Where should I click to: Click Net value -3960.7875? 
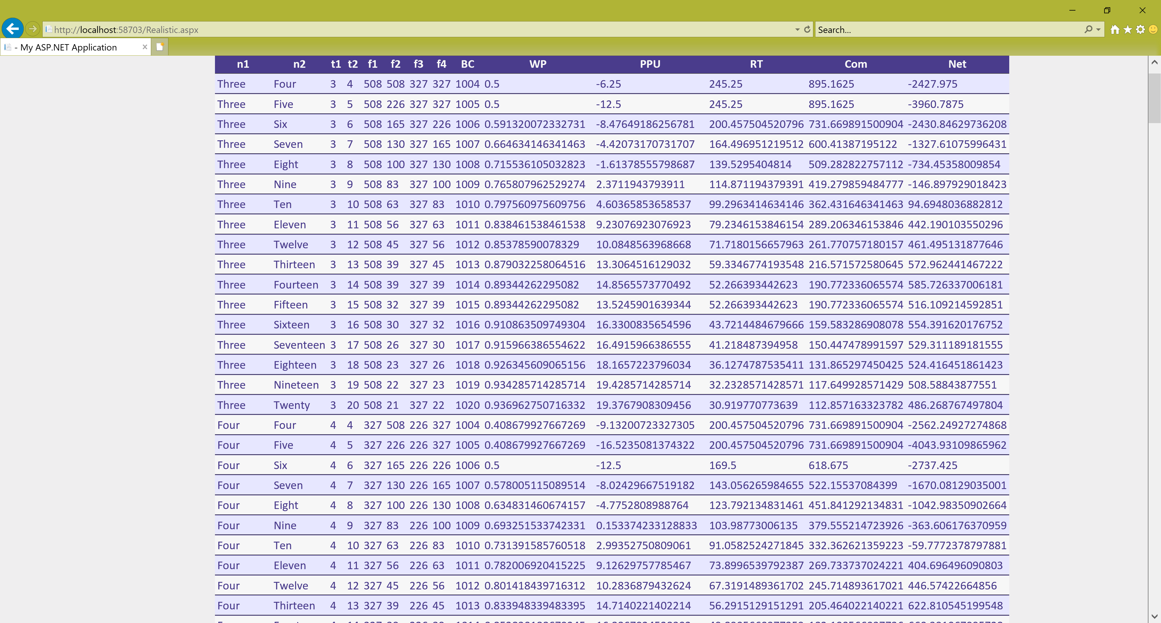[x=936, y=104]
